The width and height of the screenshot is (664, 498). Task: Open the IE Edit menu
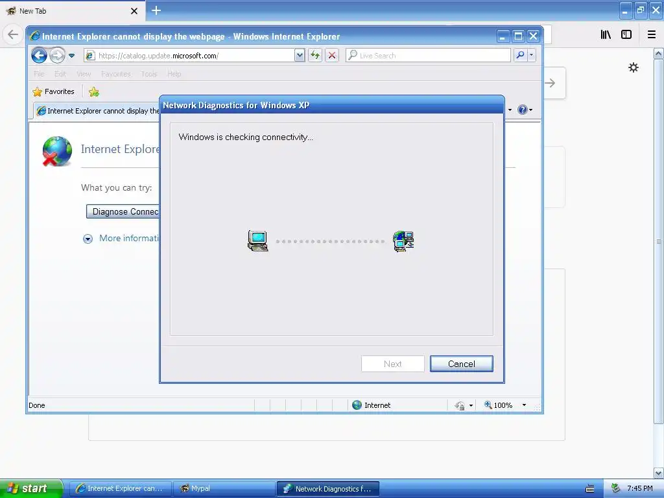(x=60, y=74)
